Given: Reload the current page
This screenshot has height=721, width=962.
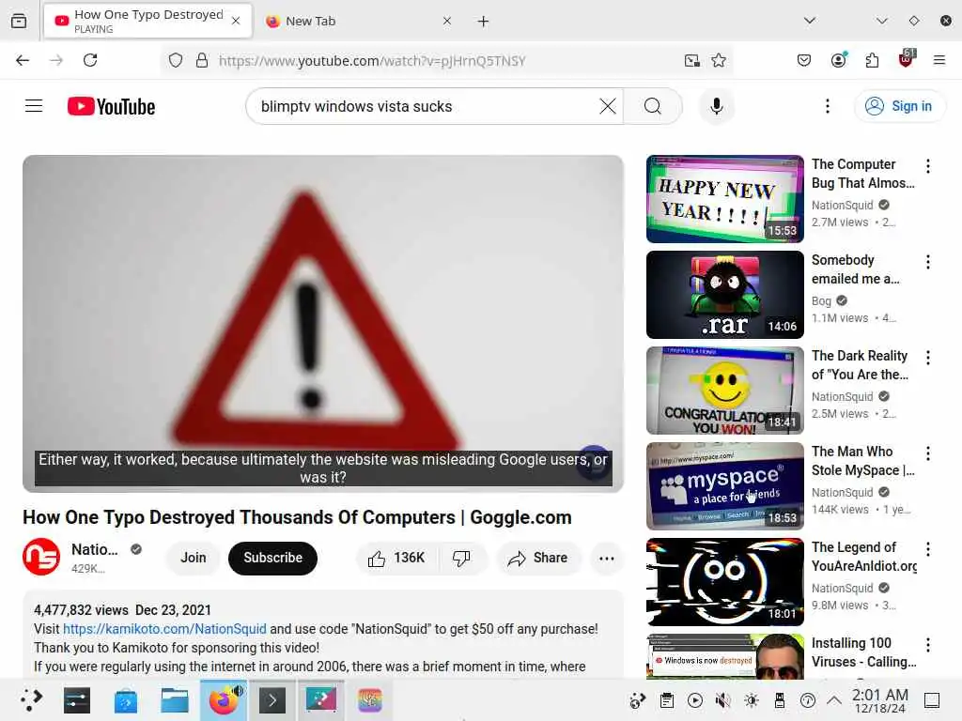Looking at the screenshot, I should pos(90,60).
